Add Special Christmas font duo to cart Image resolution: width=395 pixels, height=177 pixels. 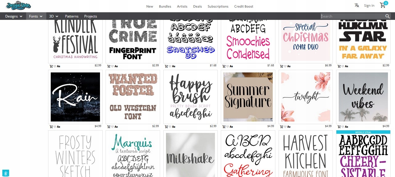pos(281,66)
